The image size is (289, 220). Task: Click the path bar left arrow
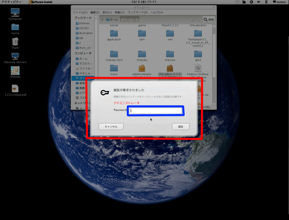click(102, 20)
